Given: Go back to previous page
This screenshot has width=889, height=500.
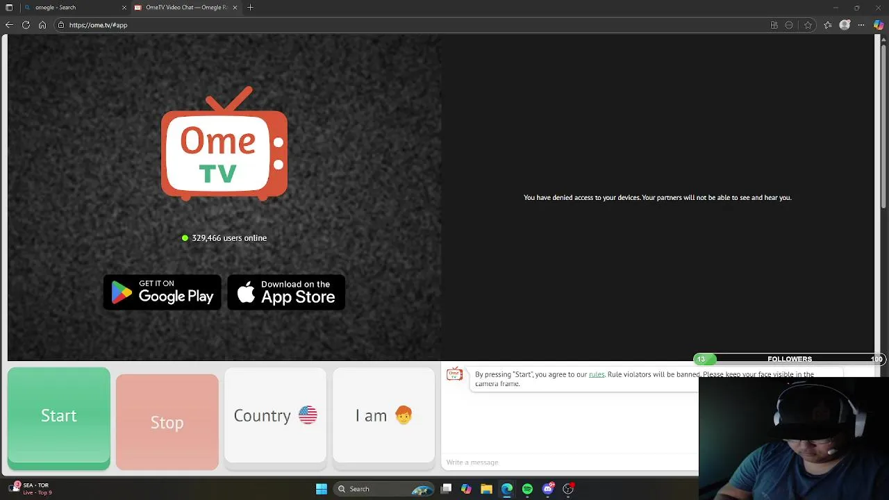Looking at the screenshot, I should click(9, 25).
